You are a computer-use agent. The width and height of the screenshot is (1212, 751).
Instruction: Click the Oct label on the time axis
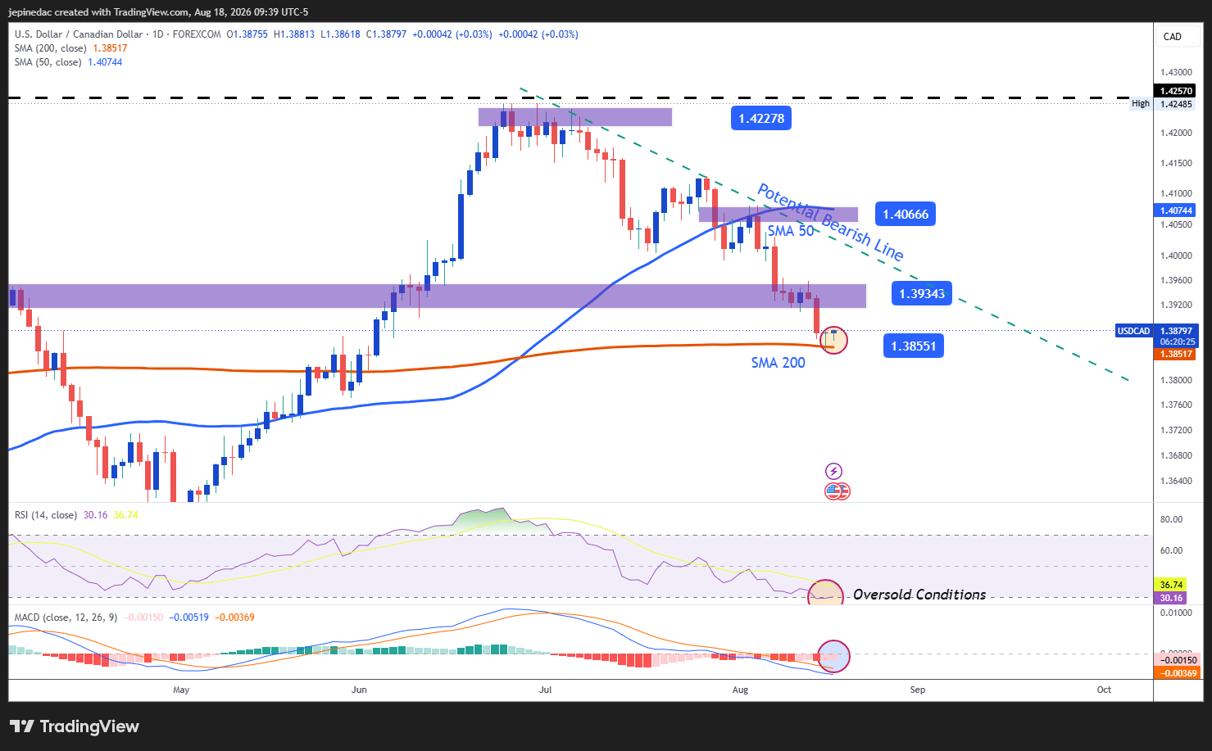[x=1105, y=690]
